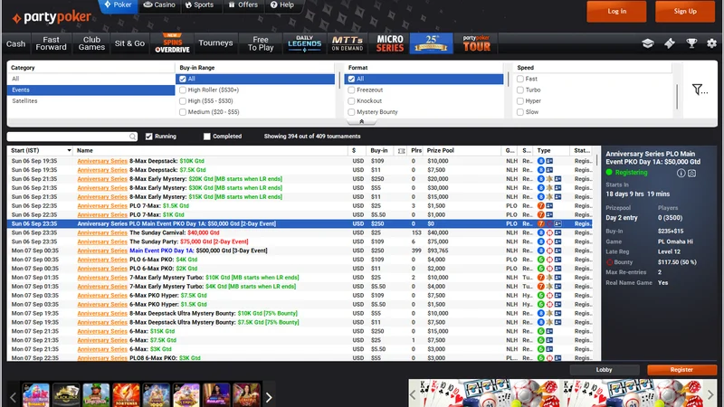Check the Turbo speed checkbox
The image size is (724, 407).
520,90
